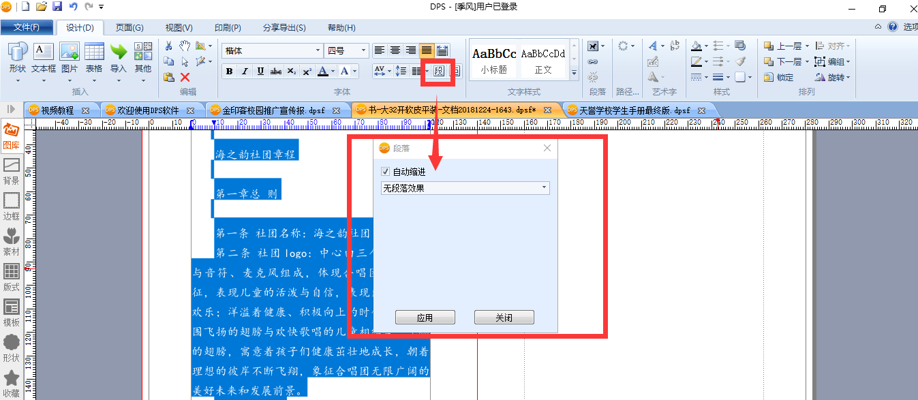Viewport: 918px width, 400px height.
Task: Switch to the 页面(G) ribbon tab
Action: [x=129, y=28]
